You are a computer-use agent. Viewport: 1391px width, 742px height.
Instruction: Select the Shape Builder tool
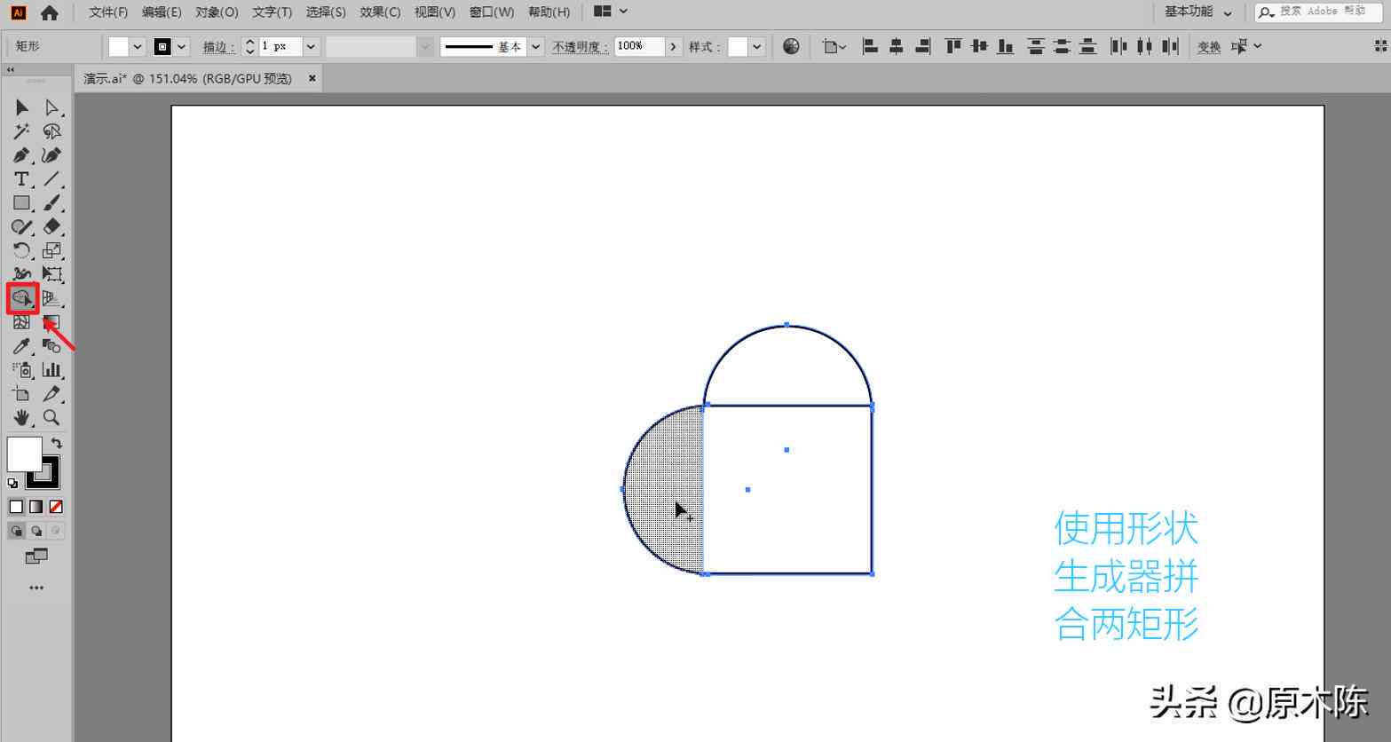click(x=22, y=298)
